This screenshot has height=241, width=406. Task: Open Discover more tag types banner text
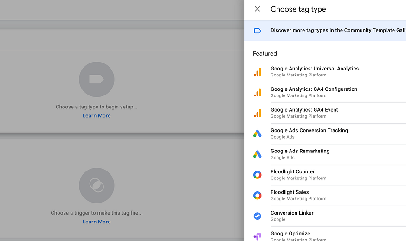[x=338, y=30]
